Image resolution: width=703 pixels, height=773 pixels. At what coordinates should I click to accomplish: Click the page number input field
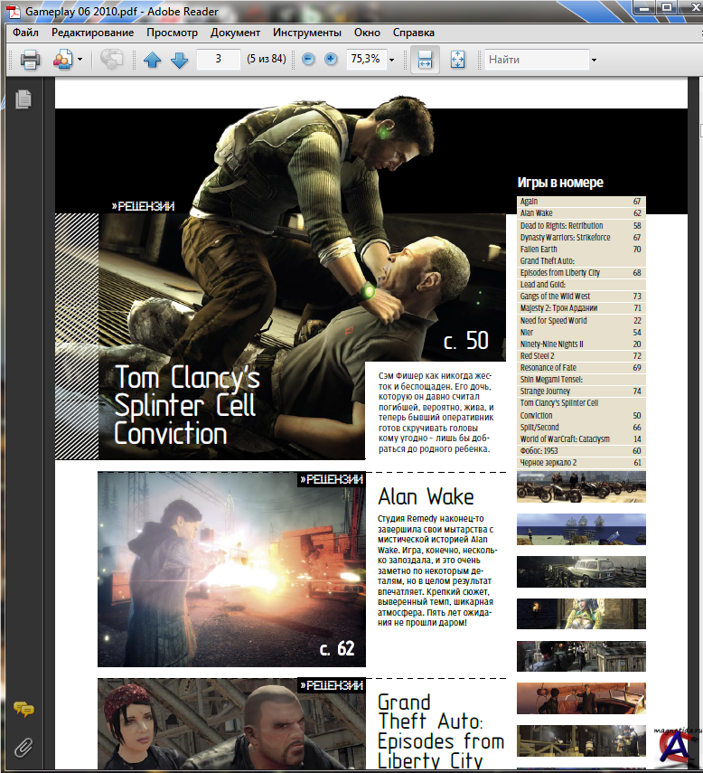pos(218,60)
